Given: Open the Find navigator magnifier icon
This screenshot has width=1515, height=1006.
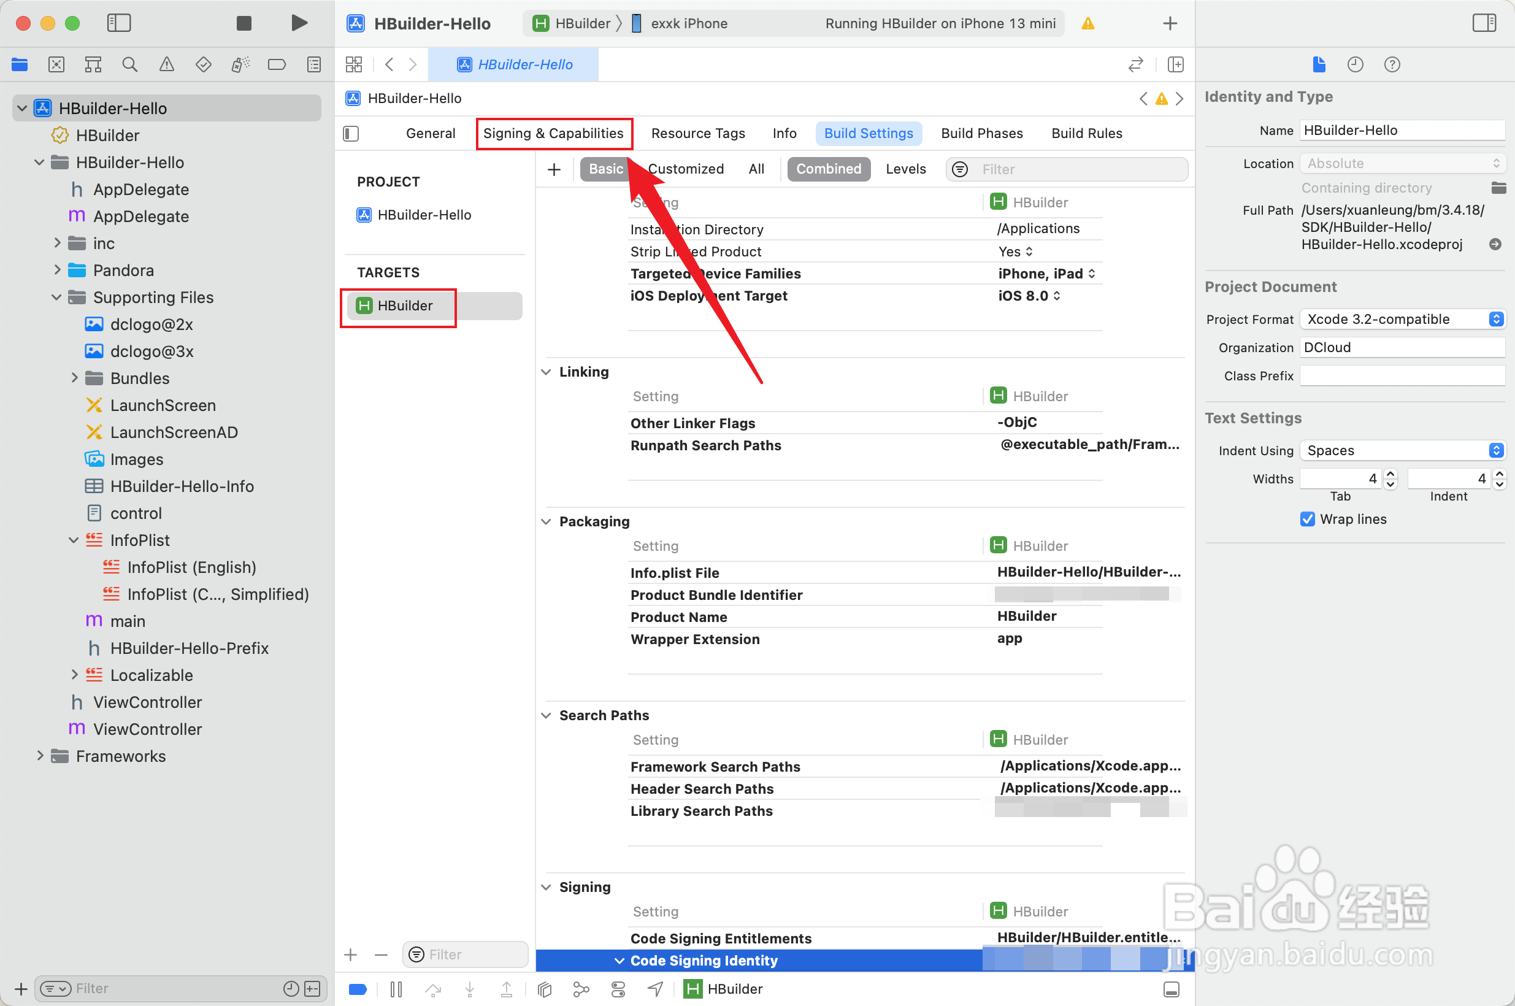Looking at the screenshot, I should (x=129, y=64).
